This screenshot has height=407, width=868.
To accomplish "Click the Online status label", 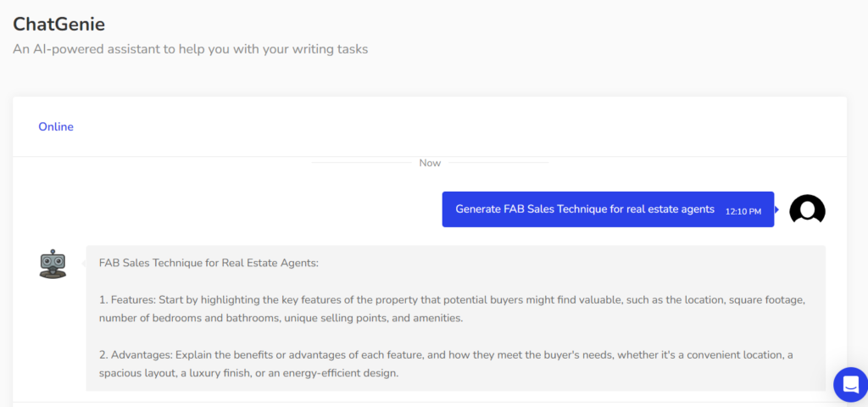I will click(x=56, y=126).
